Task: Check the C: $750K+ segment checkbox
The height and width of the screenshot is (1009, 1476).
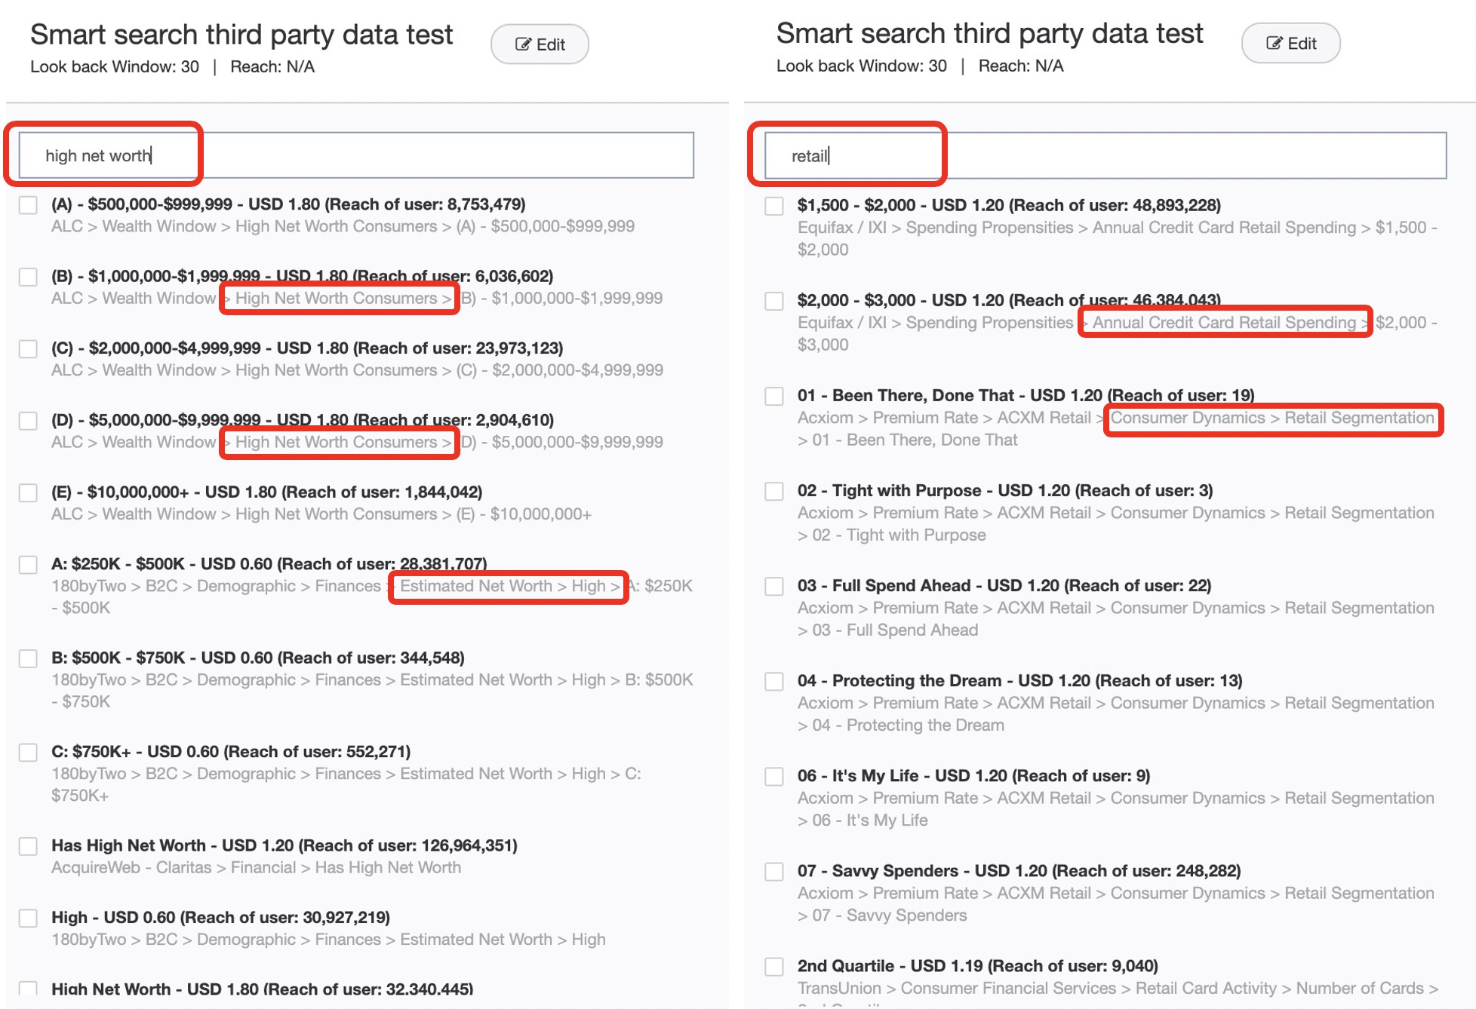Action: [29, 753]
